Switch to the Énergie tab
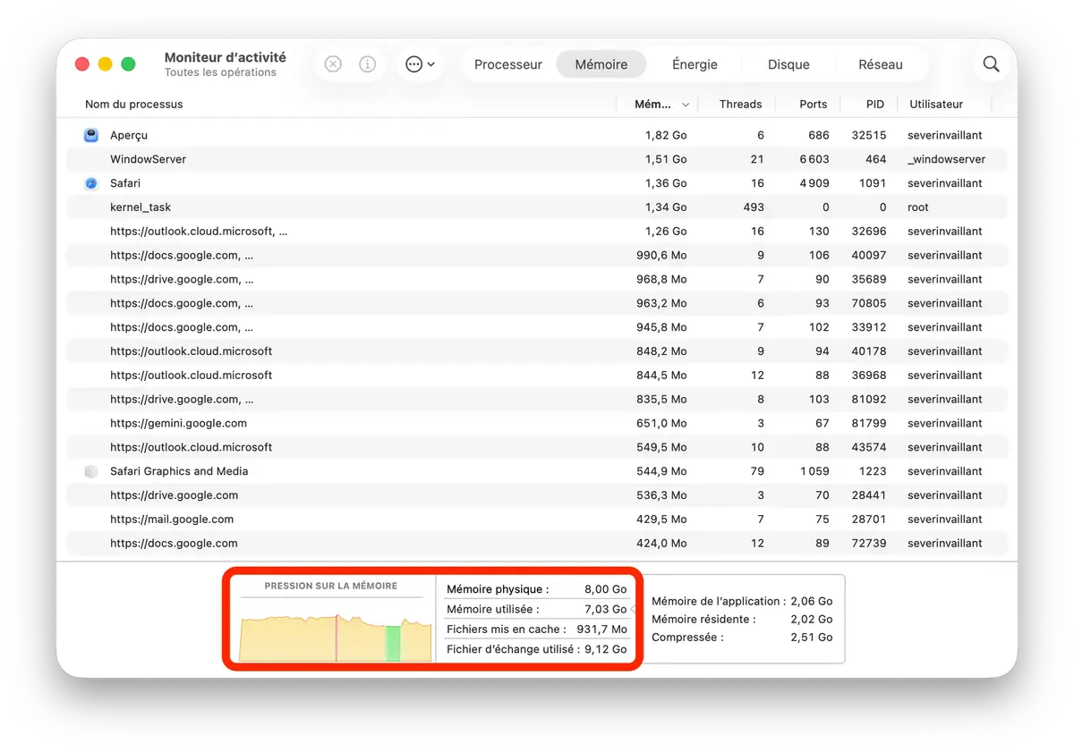Screen dimensions: 1074x752 [695, 64]
